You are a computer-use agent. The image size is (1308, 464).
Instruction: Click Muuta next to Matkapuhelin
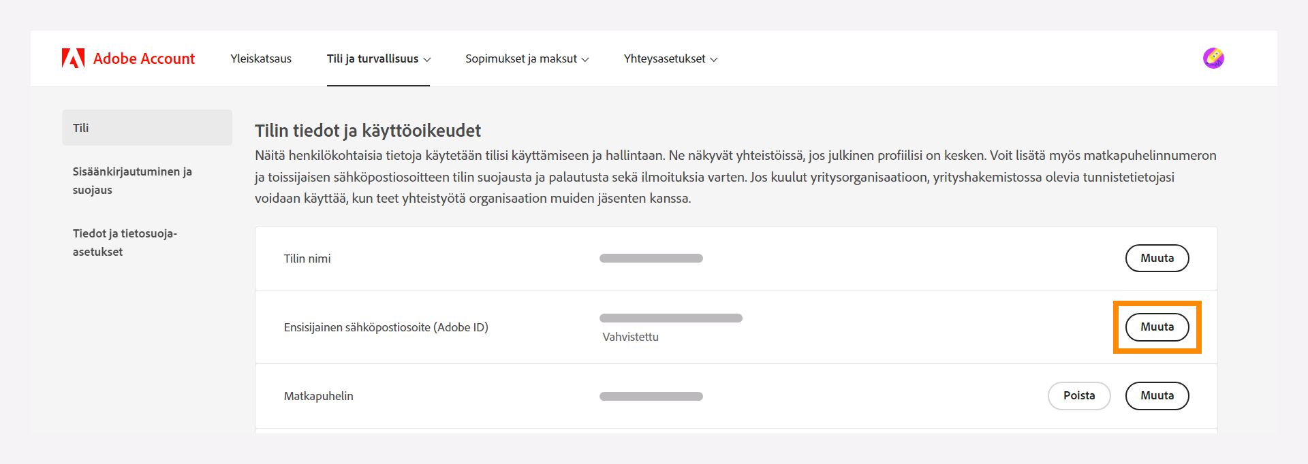click(x=1157, y=395)
